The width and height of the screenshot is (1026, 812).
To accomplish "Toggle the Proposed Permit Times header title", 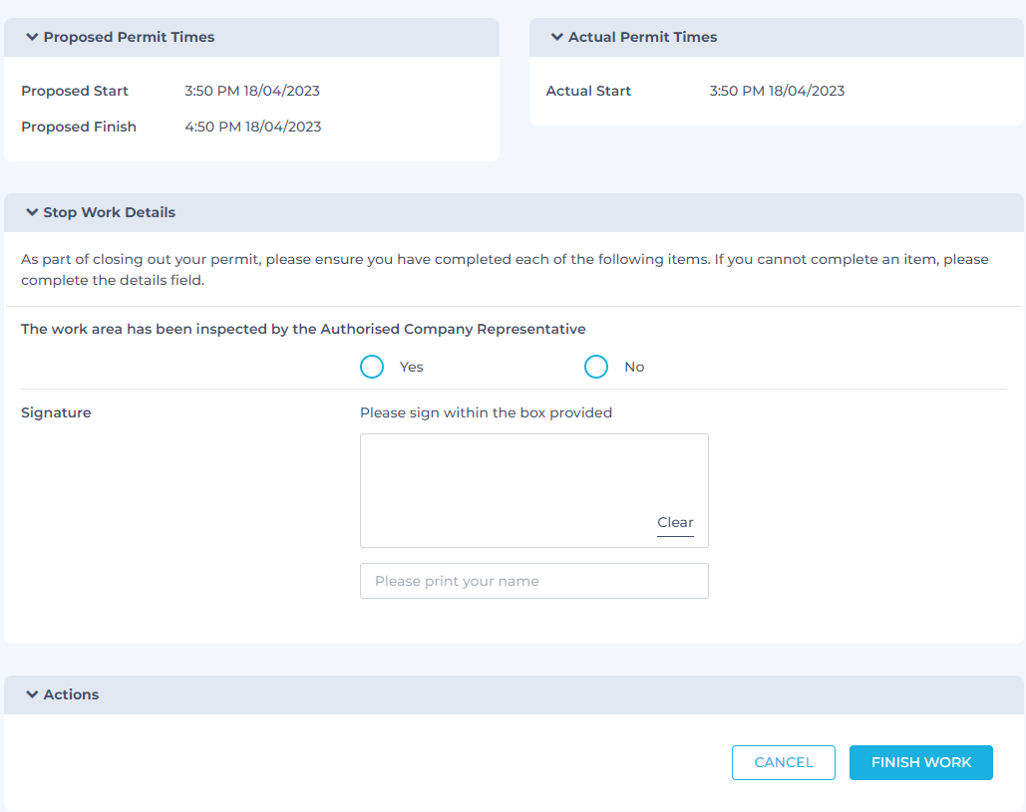I will pyautogui.click(x=129, y=38).
